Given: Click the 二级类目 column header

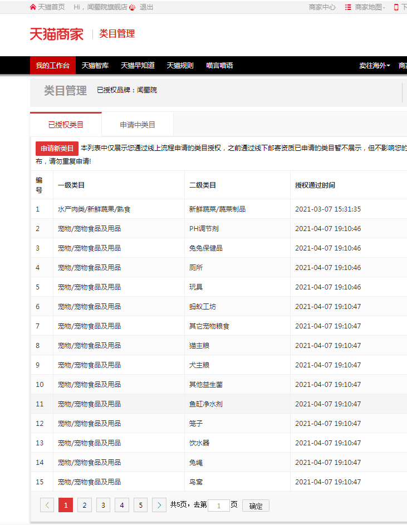Looking at the screenshot, I should pyautogui.click(x=203, y=185).
